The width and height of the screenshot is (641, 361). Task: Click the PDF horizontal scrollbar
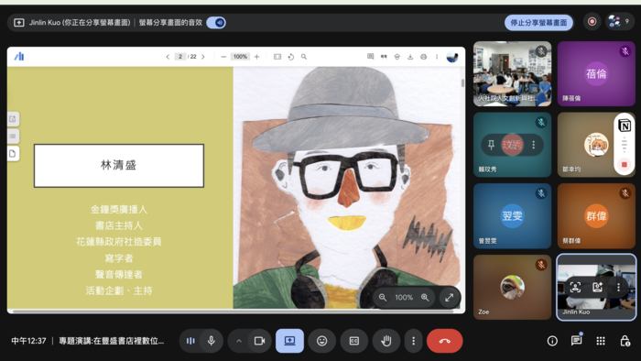point(234,312)
